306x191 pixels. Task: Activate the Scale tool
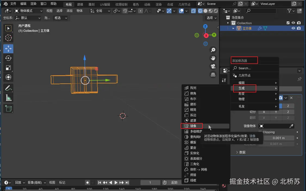click(x=8, y=68)
